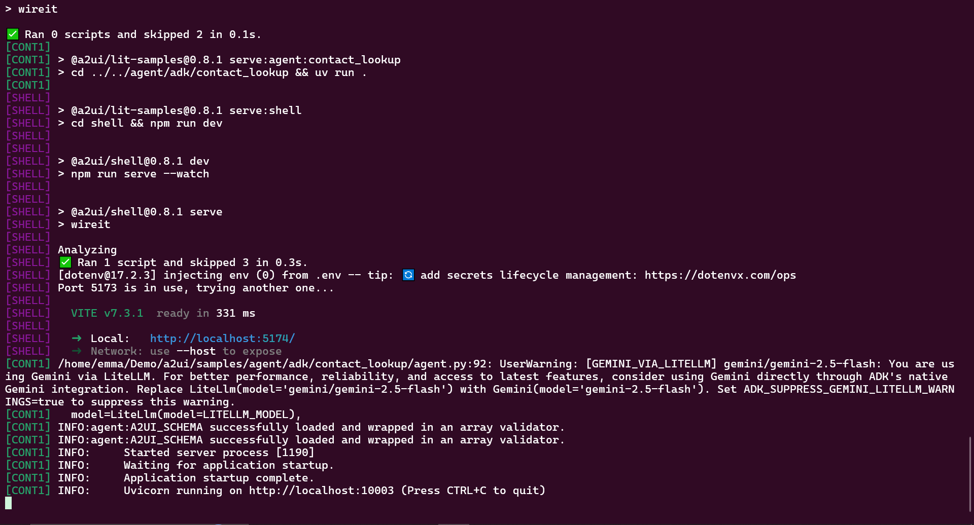Screen dimensions: 974x525
Task: Click the "[dotenv@17.2.3]" text
Action: pyautogui.click(x=107, y=275)
